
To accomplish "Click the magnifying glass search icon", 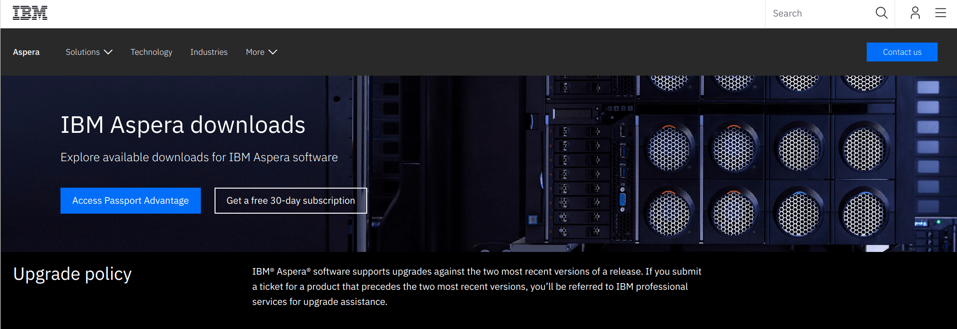I will coord(881,13).
